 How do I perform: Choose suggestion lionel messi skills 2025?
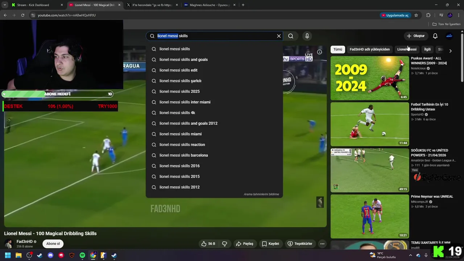[214, 91]
